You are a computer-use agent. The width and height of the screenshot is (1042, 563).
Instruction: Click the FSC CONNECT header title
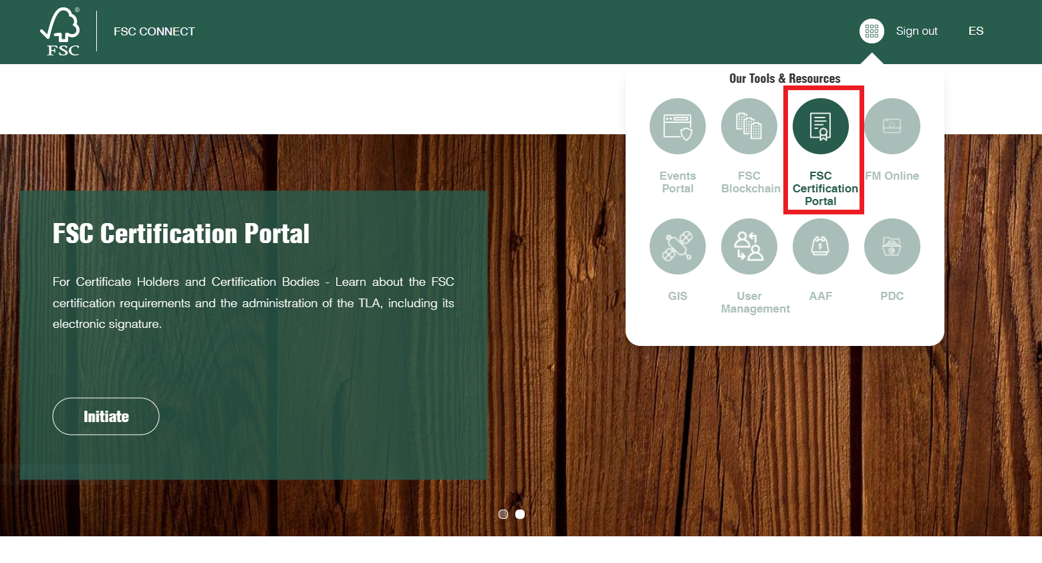[x=154, y=31]
